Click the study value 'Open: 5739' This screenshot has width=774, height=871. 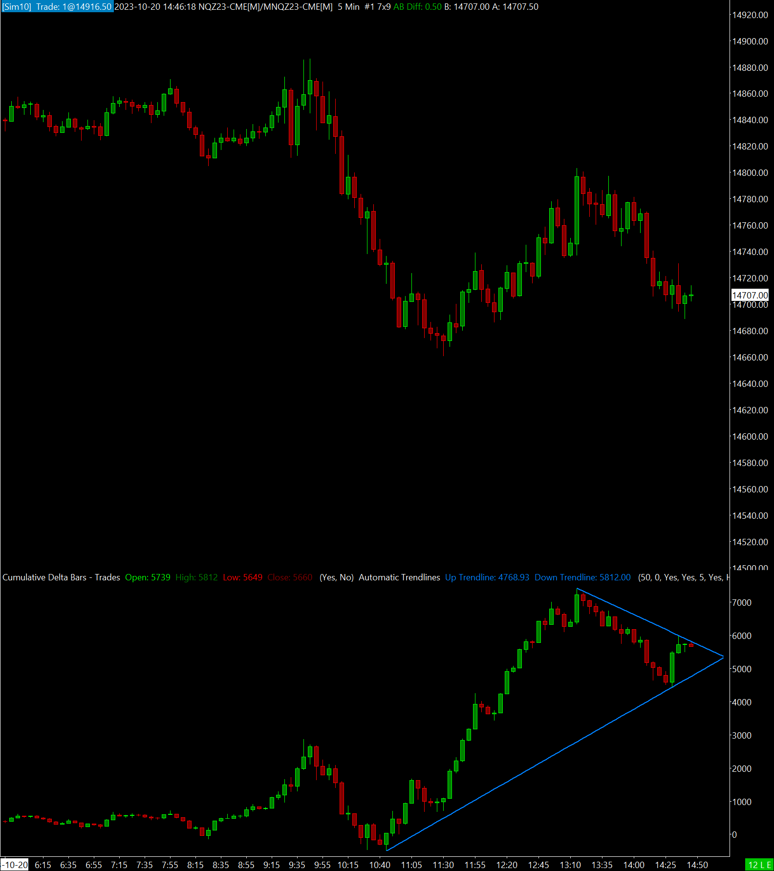point(148,577)
